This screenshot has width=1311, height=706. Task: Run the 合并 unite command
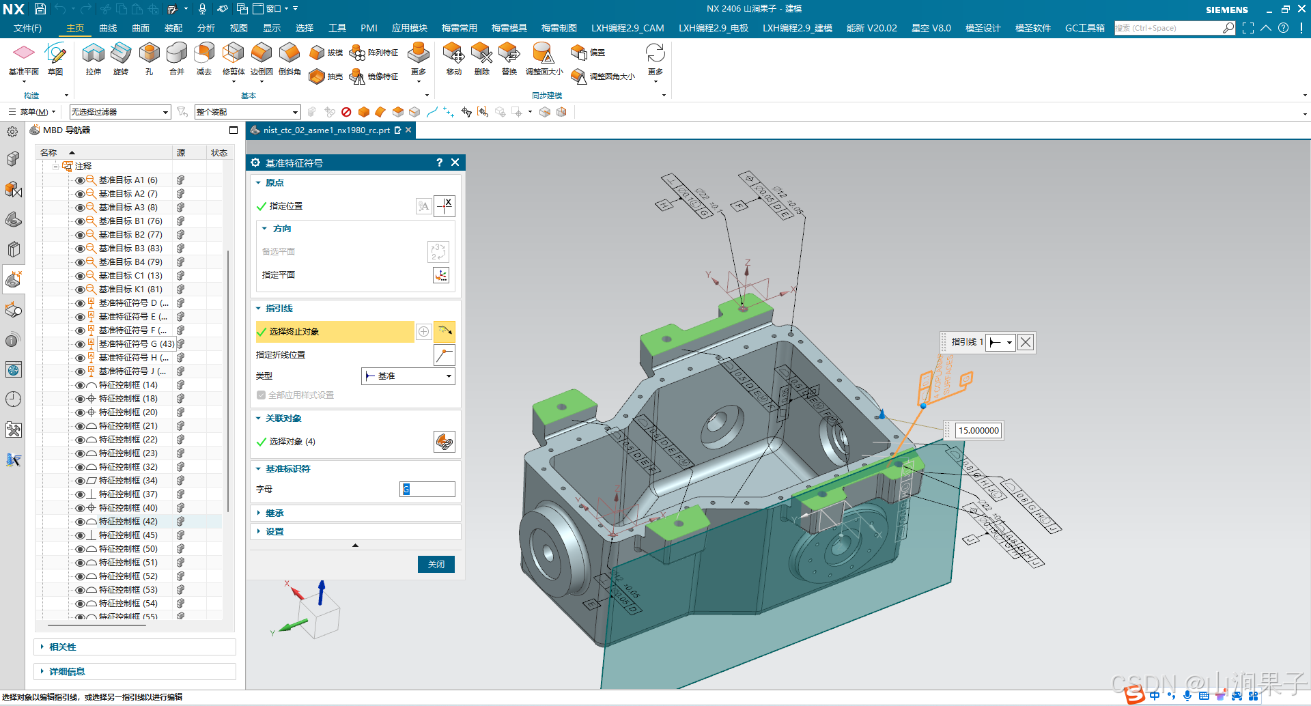177,59
